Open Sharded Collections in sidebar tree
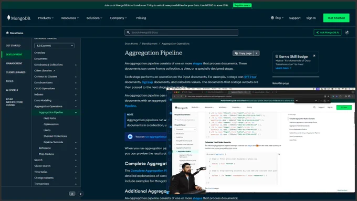 (x=55, y=136)
